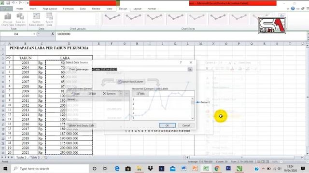Open View ribbon tab

(x=109, y=9)
